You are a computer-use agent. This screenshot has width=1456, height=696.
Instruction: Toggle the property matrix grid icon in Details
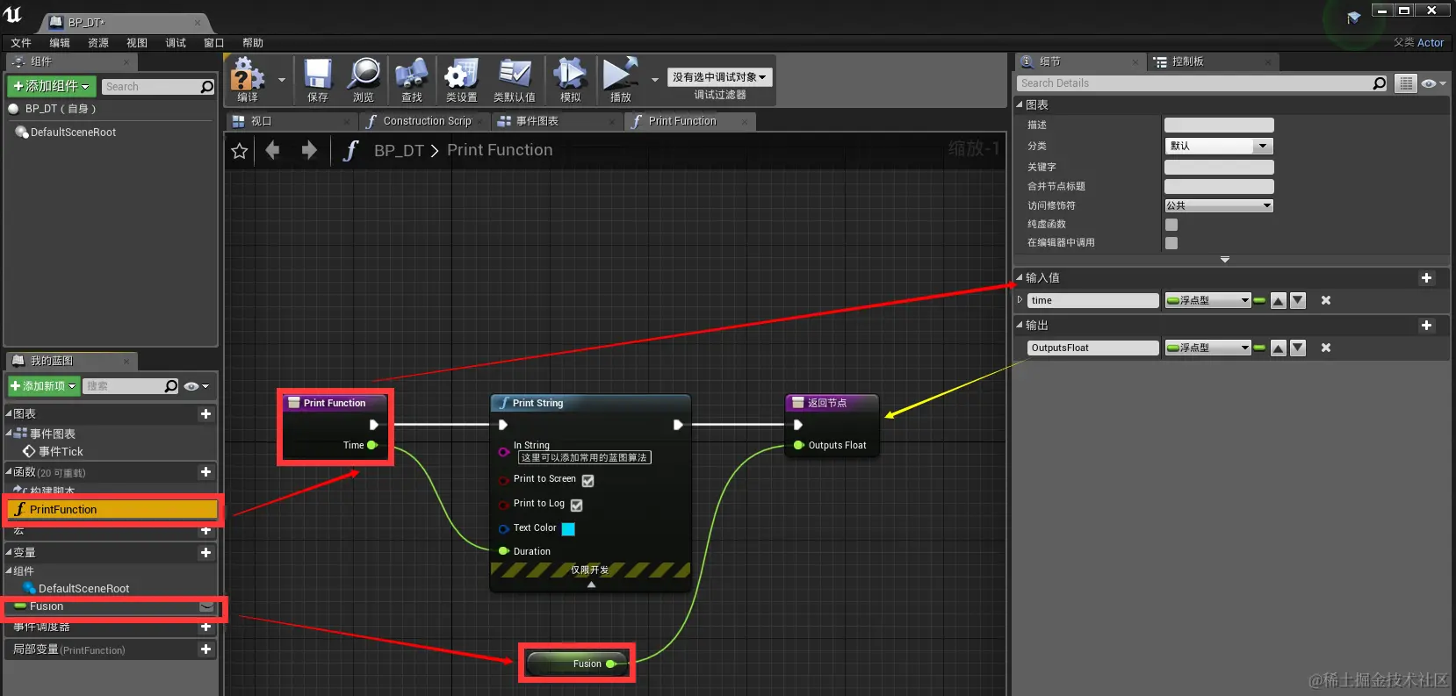click(1406, 83)
